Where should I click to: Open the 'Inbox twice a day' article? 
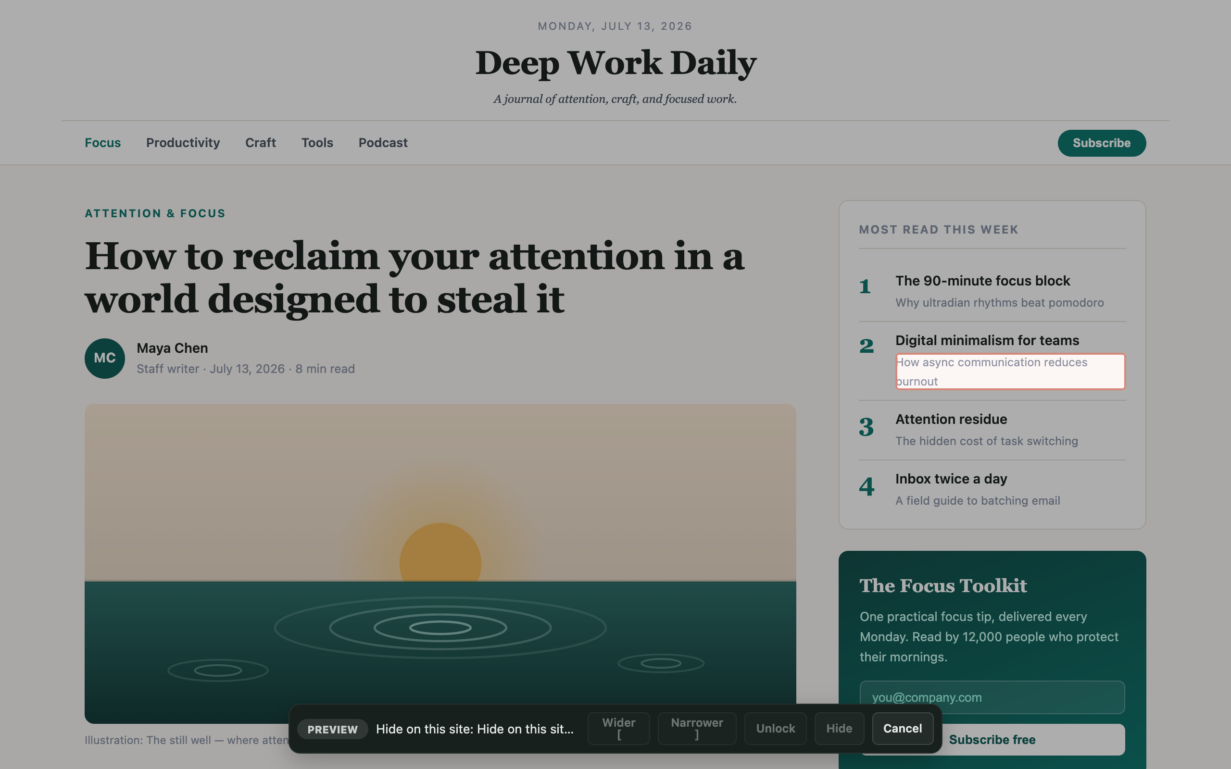pos(951,479)
